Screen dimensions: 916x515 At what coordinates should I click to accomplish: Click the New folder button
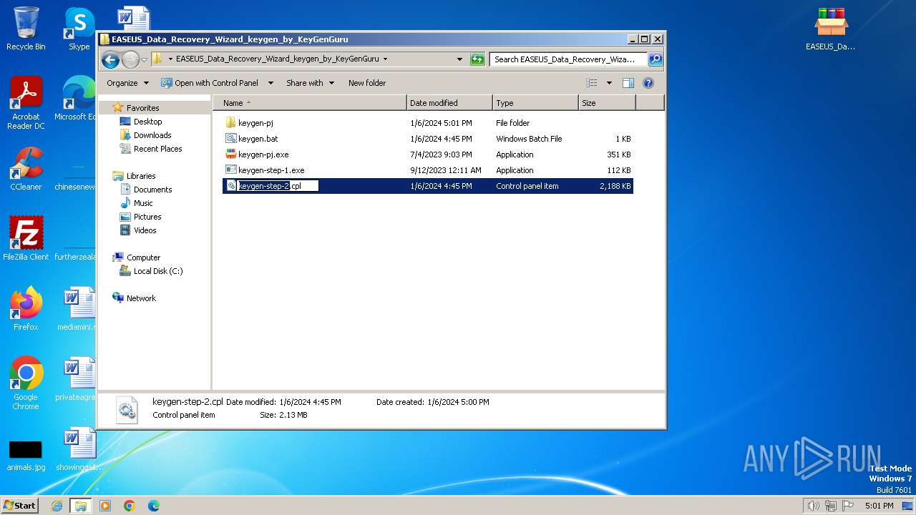pos(367,83)
